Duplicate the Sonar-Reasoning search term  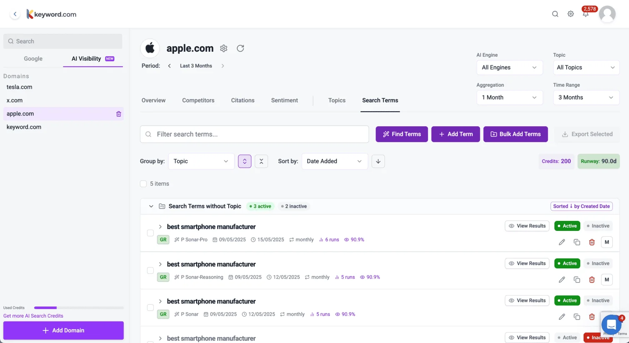tap(577, 280)
